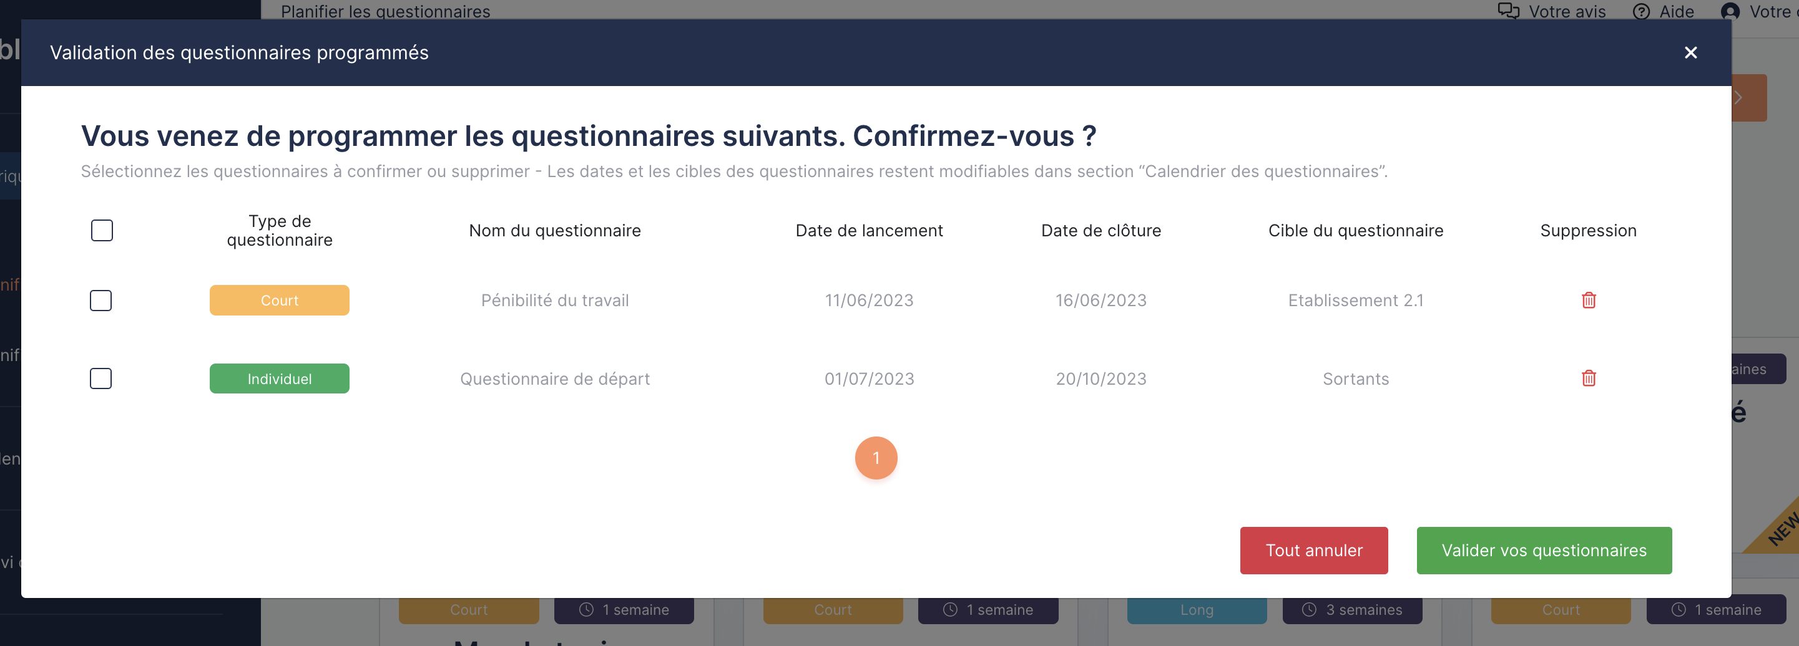This screenshot has width=1799, height=646.
Task: Toggle the select-all header checkbox
Action: 102,230
